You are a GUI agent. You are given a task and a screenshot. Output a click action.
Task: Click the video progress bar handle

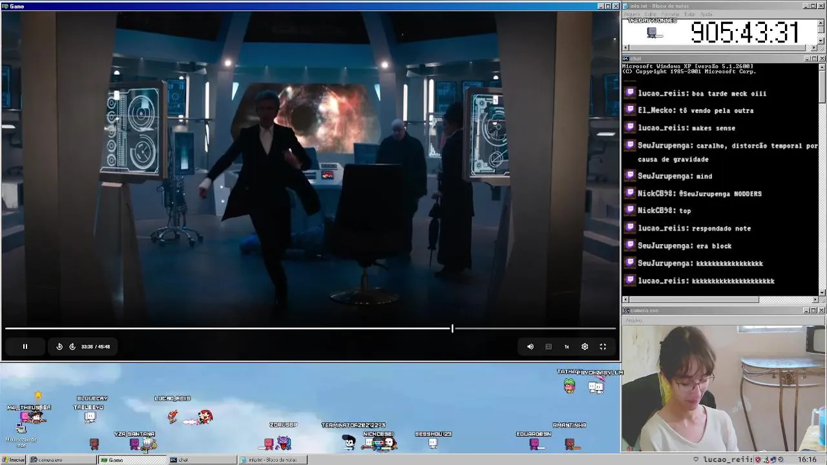click(x=452, y=329)
